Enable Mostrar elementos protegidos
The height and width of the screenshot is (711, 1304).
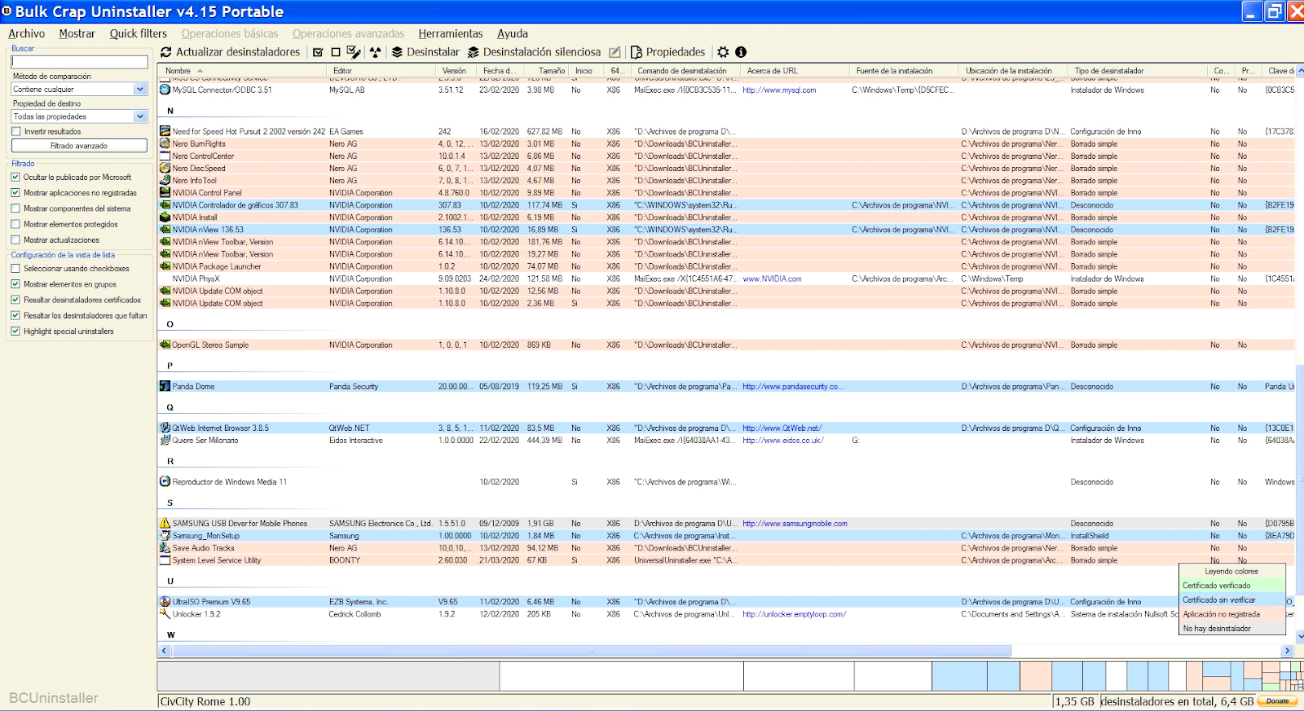point(15,224)
